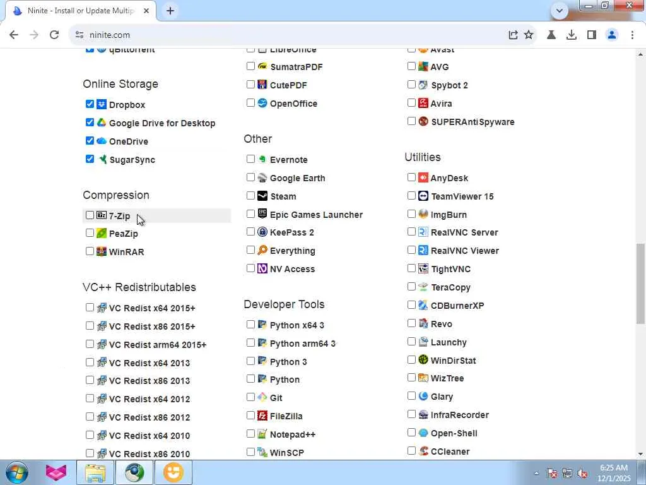The width and height of the screenshot is (646, 485).
Task: Open a new browser tab
Action: click(x=170, y=11)
